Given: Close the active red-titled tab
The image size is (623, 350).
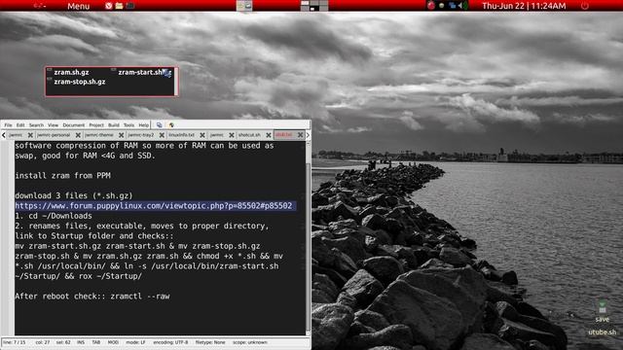Looking at the screenshot, I should tap(301, 135).
